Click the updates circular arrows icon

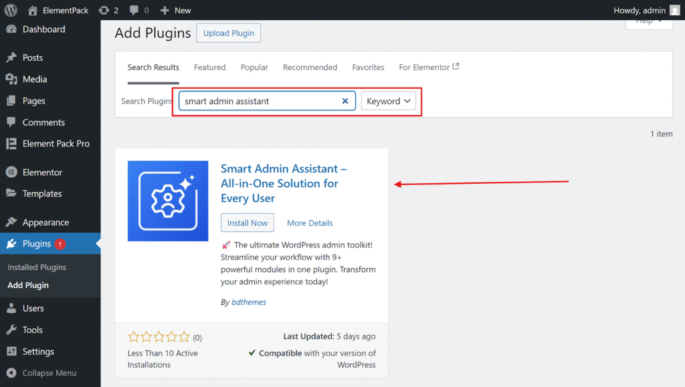[x=104, y=10]
